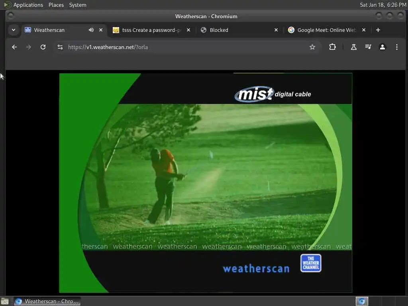408x306 pixels.
Task: Close the Weatherscan tab
Action: 101,30
